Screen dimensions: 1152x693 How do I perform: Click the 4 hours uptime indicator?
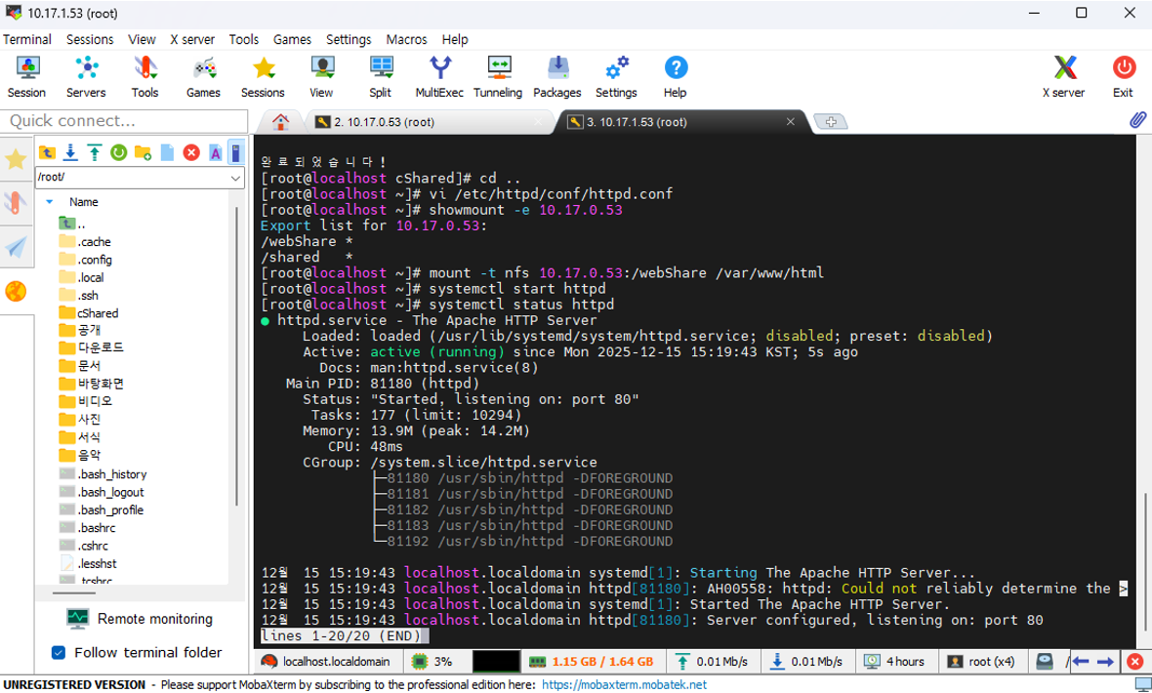coord(894,662)
